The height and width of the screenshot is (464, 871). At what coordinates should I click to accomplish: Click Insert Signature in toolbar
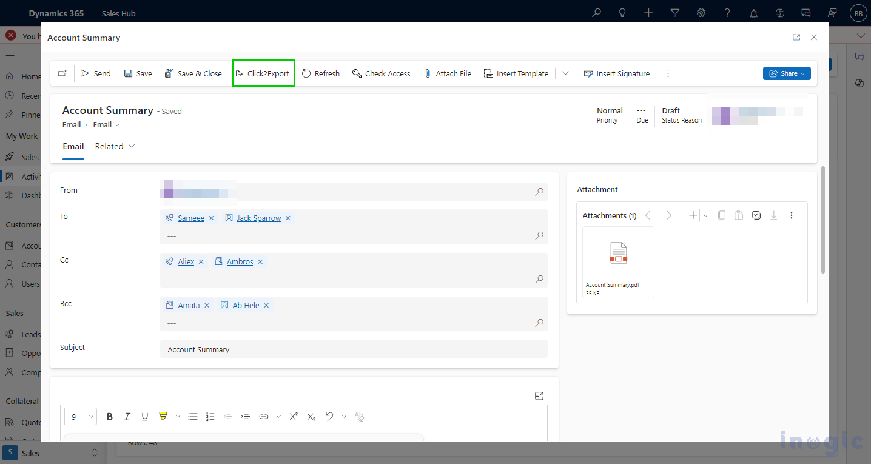coord(616,73)
